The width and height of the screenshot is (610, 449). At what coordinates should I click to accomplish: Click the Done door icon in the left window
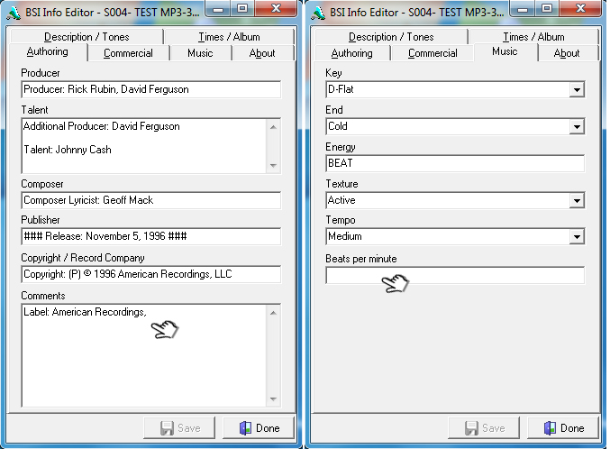(245, 428)
